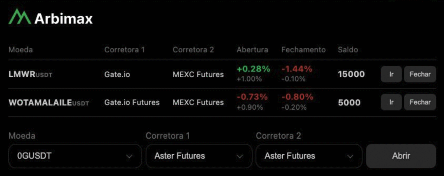Click the Abertura column header

[x=252, y=50]
